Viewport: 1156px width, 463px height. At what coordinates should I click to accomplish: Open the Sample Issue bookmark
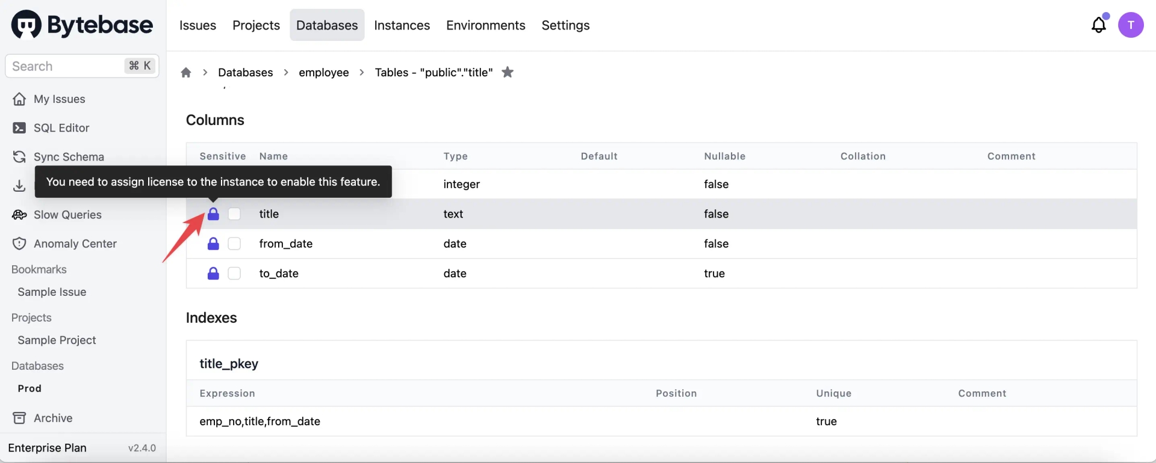(x=52, y=292)
